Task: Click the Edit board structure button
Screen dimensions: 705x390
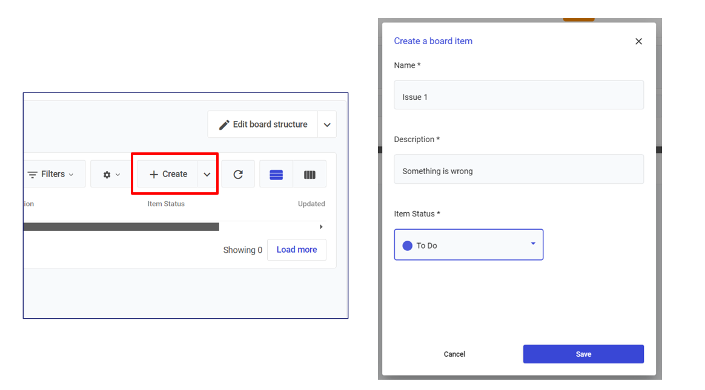Action: tap(263, 125)
